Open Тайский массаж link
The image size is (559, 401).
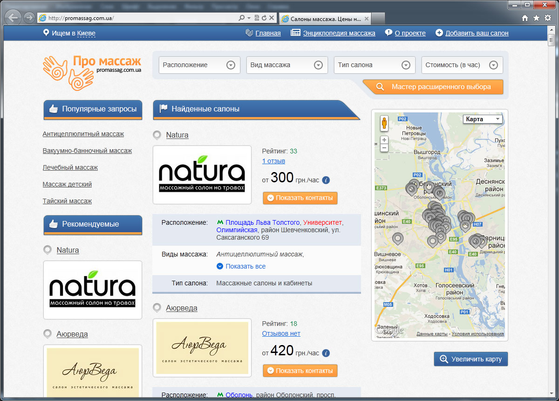point(67,201)
